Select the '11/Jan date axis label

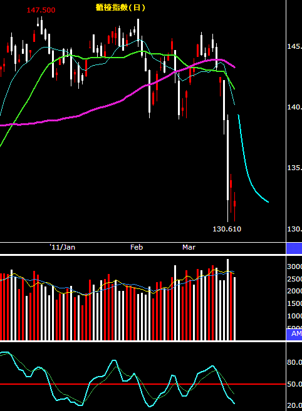[63, 247]
